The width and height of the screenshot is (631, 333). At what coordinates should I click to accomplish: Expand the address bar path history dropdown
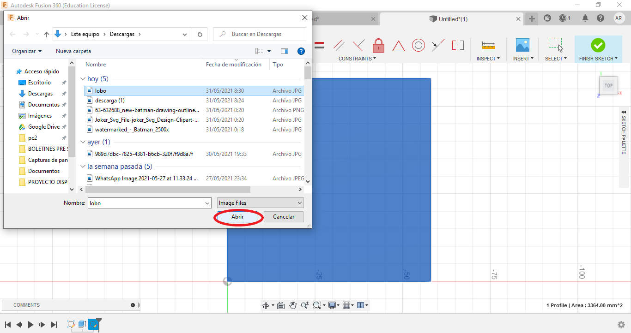pyautogui.click(x=185, y=34)
